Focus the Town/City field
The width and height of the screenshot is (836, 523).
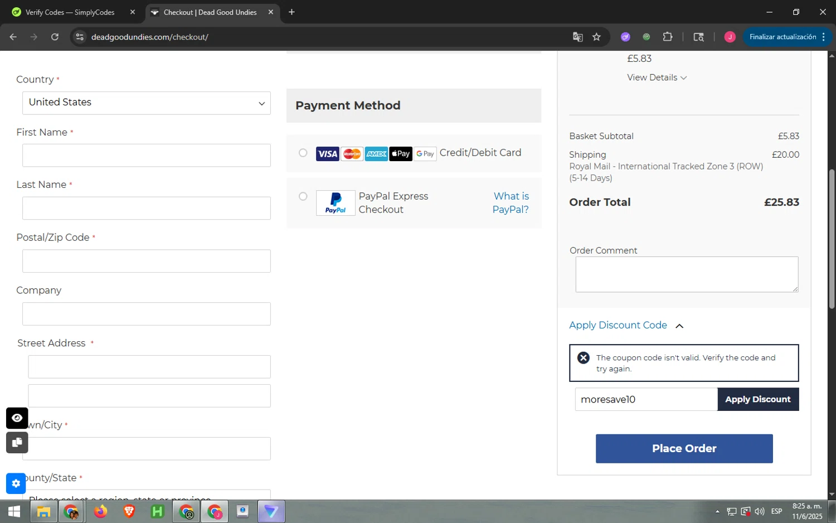point(147,449)
